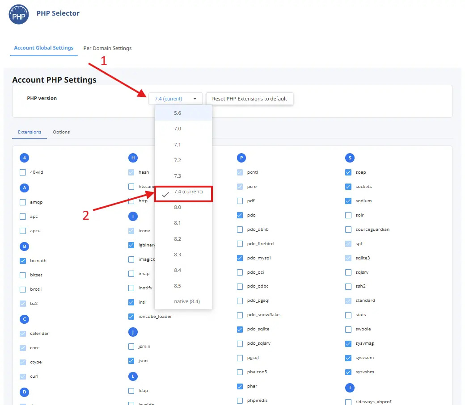The height and width of the screenshot is (405, 465).
Task: Click the letter T section badge
Action: click(350, 388)
